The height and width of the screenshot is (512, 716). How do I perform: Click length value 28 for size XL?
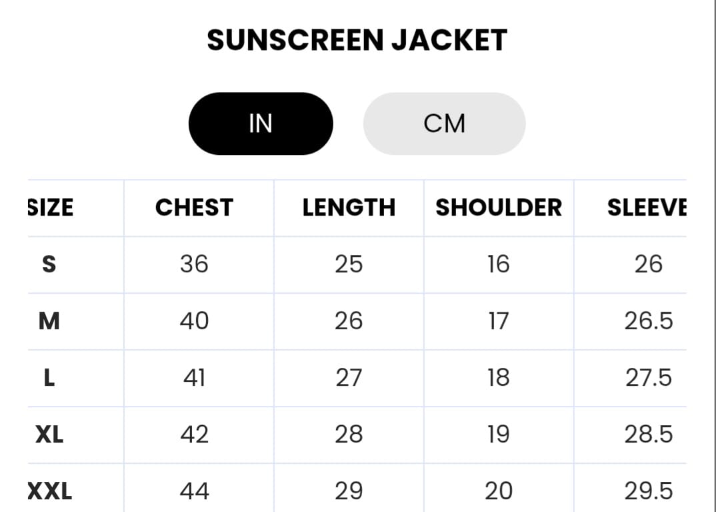click(349, 435)
